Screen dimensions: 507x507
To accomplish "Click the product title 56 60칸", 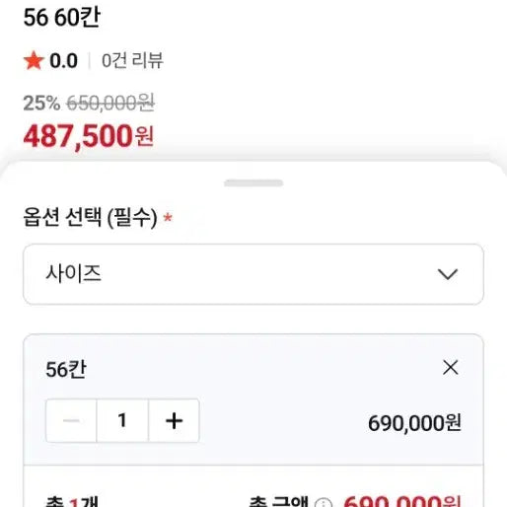I will click(x=62, y=18).
